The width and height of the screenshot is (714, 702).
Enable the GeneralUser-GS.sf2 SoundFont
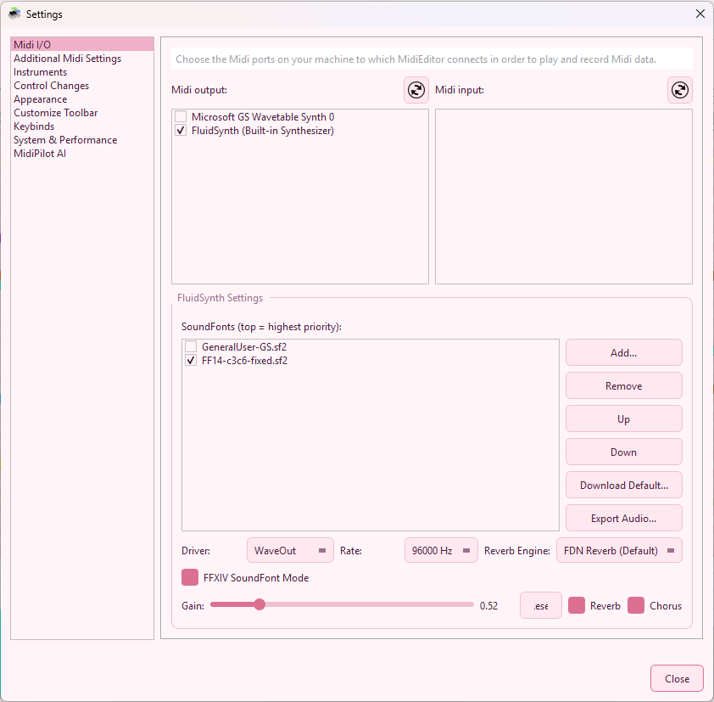coord(191,346)
